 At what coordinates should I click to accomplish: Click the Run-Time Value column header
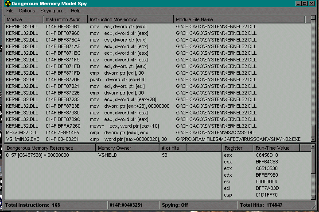(x=276, y=148)
